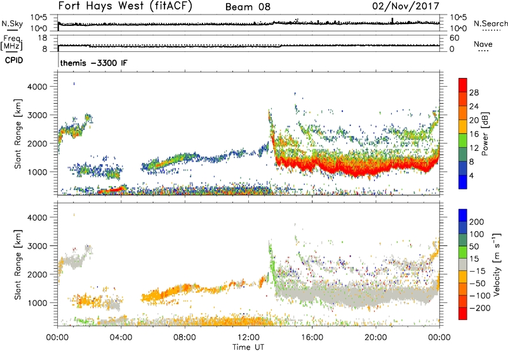Click the '08:00' time axis label
The width and height of the screenshot is (508, 351).
click(184, 338)
